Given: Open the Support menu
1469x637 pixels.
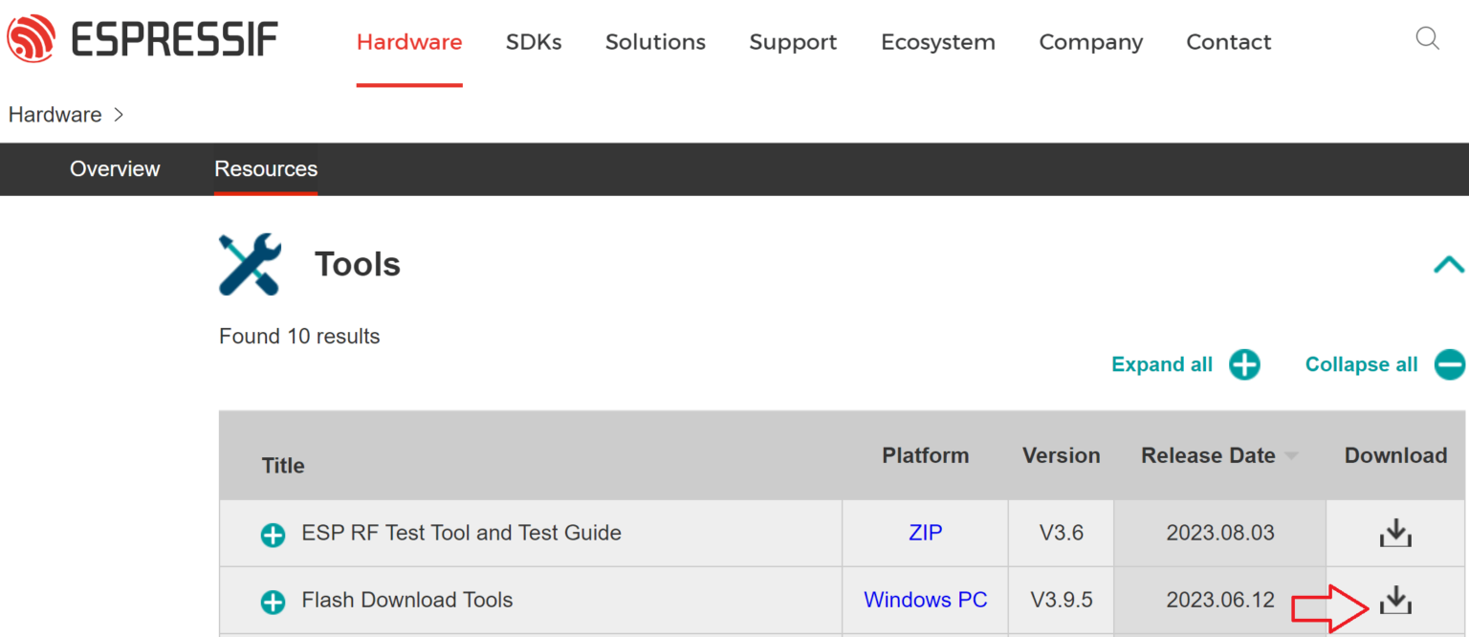Looking at the screenshot, I should tap(793, 42).
